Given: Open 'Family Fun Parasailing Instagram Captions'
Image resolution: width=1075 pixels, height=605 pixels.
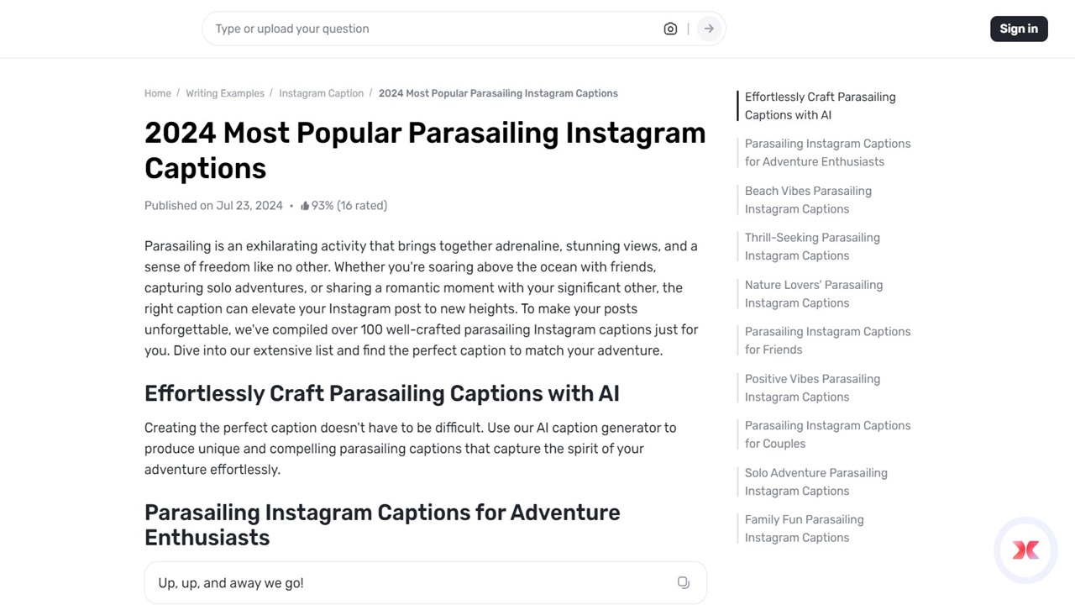Looking at the screenshot, I should coord(804,529).
